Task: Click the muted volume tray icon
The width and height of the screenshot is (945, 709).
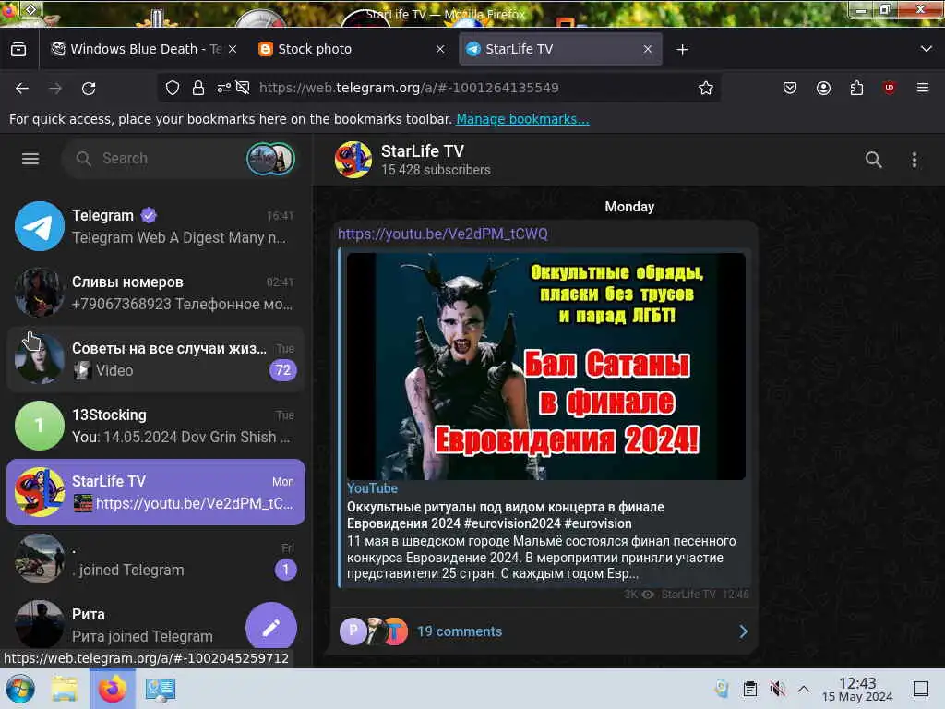Action: pyautogui.click(x=777, y=689)
